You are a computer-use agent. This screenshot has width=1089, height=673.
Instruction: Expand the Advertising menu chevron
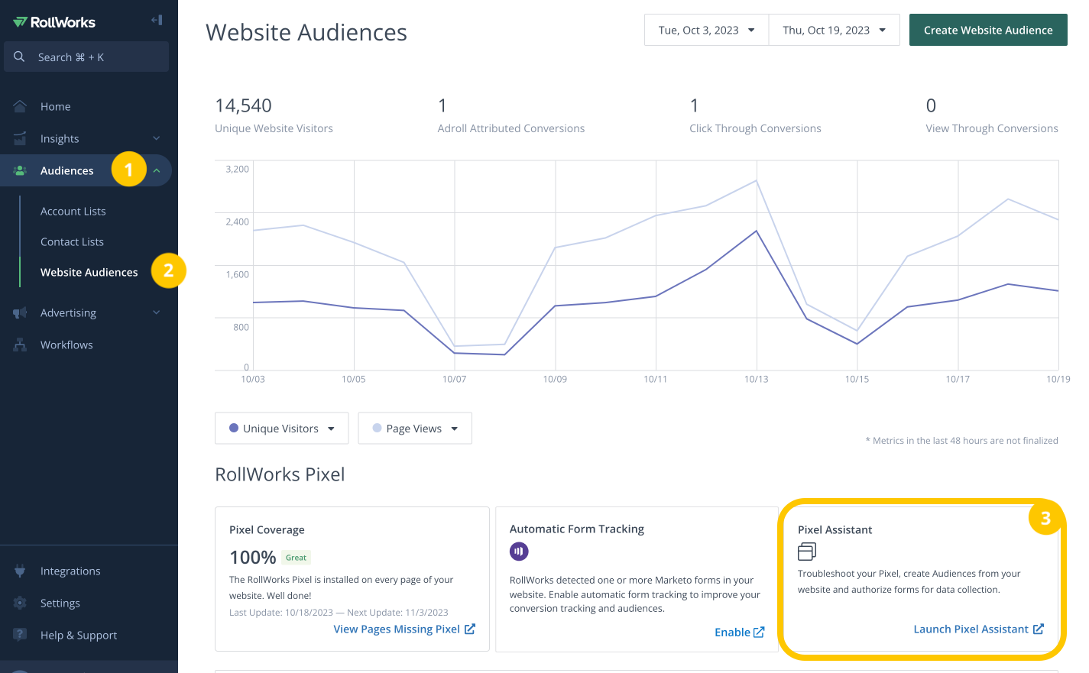pyautogui.click(x=157, y=312)
